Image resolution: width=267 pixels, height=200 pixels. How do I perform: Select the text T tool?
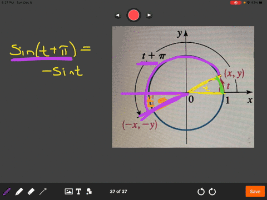(x=78, y=192)
